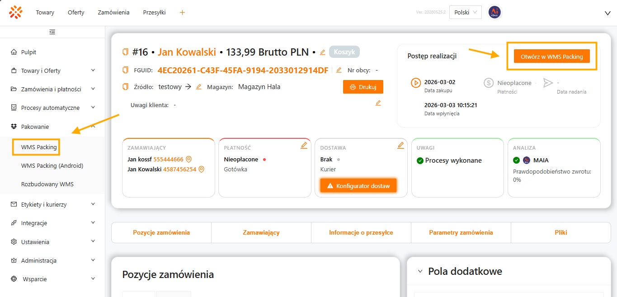Copy the FGUID value icon
Screen dimensions: 617x297
[125, 70]
